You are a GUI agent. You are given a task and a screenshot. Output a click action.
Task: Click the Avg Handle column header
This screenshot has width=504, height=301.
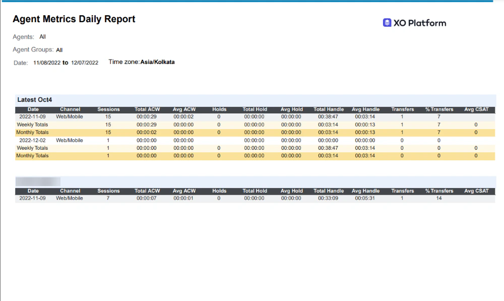(x=365, y=109)
